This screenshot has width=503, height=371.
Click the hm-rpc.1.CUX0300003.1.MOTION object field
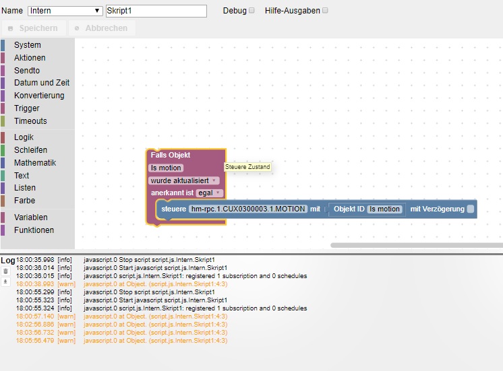[248, 209]
